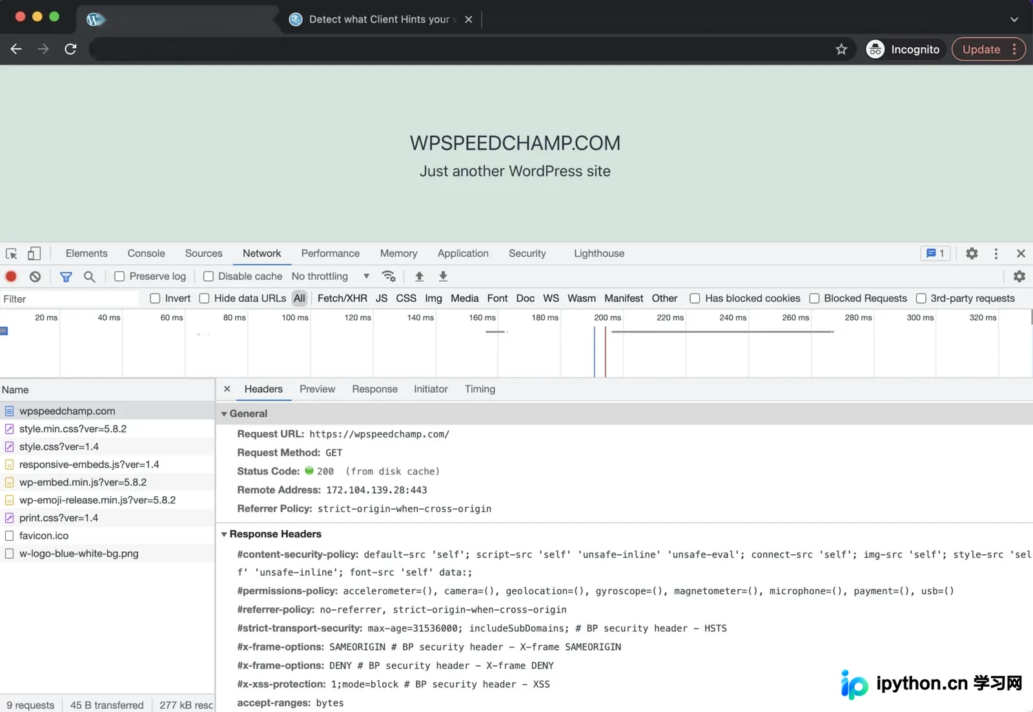Enable Disable cache checkbox

point(209,277)
